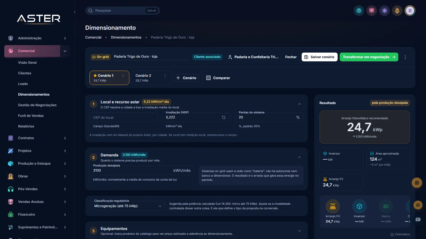426x239 pixels.
Task: Select the Inversor icon in result strip
Action: click(x=359, y=206)
